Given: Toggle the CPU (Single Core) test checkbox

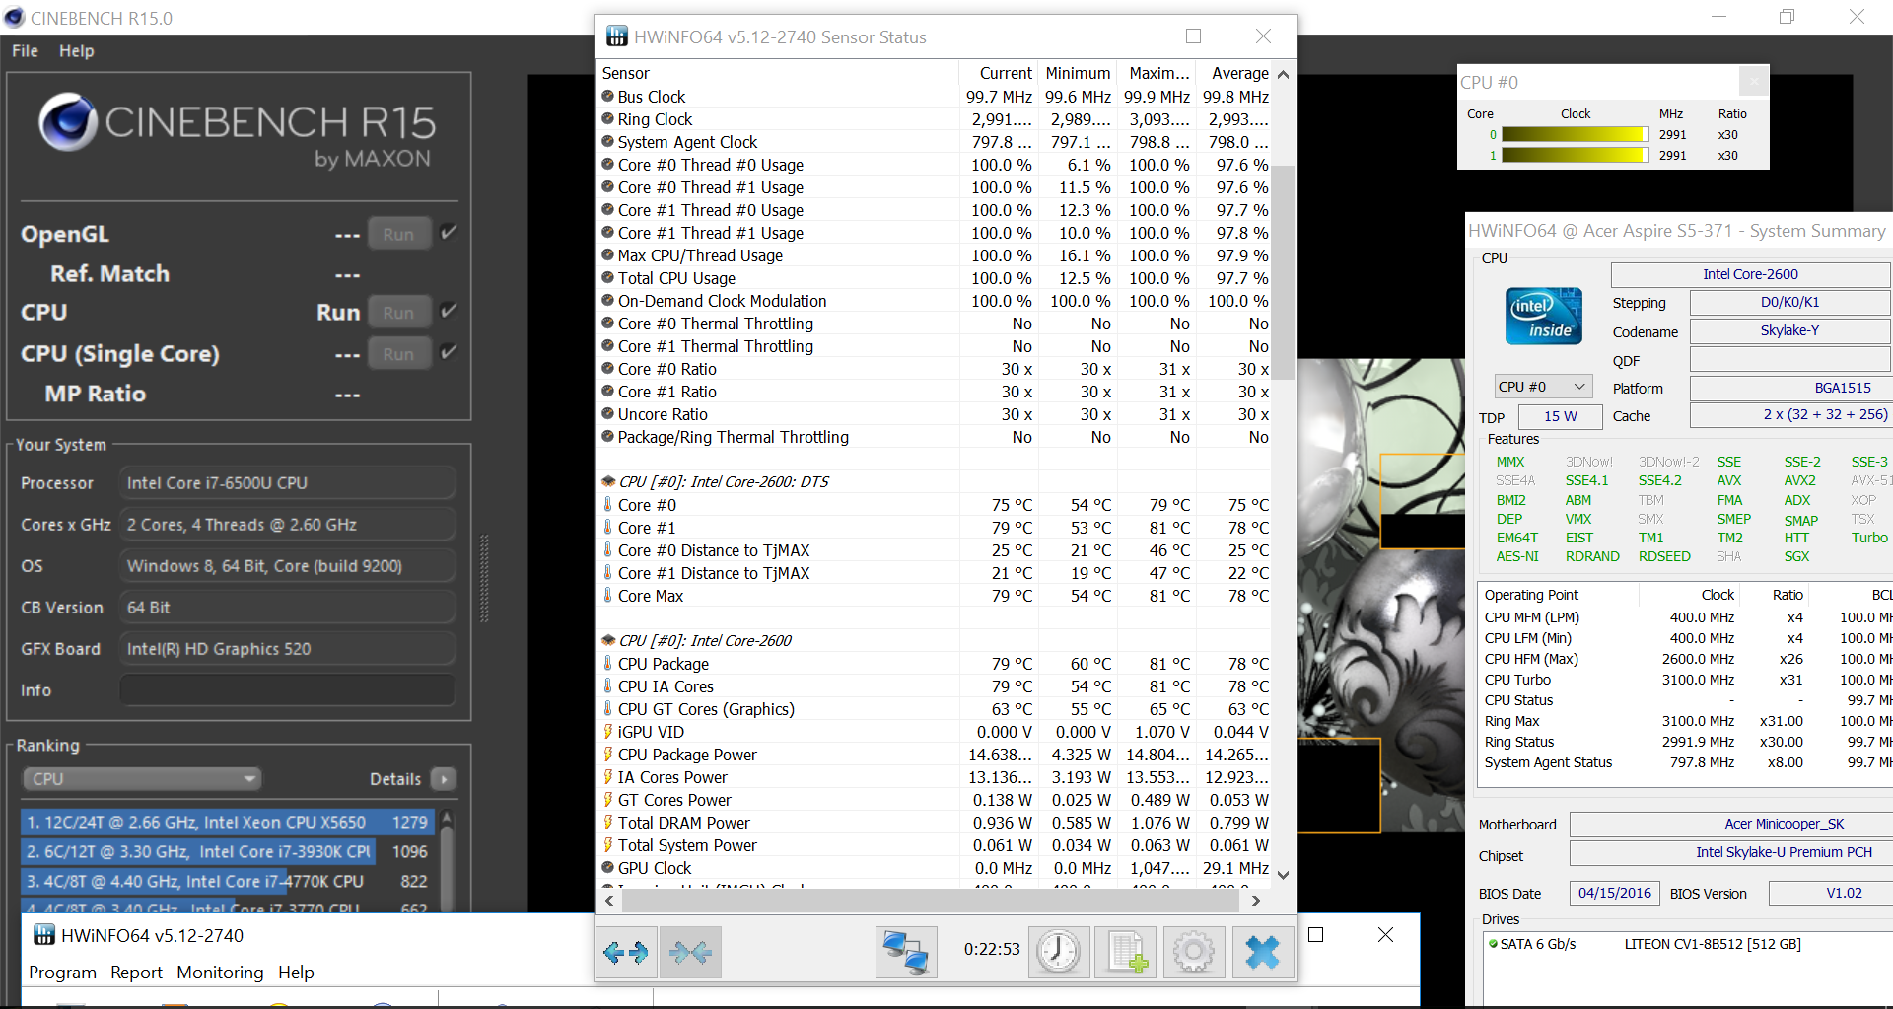Looking at the screenshot, I should 449,352.
